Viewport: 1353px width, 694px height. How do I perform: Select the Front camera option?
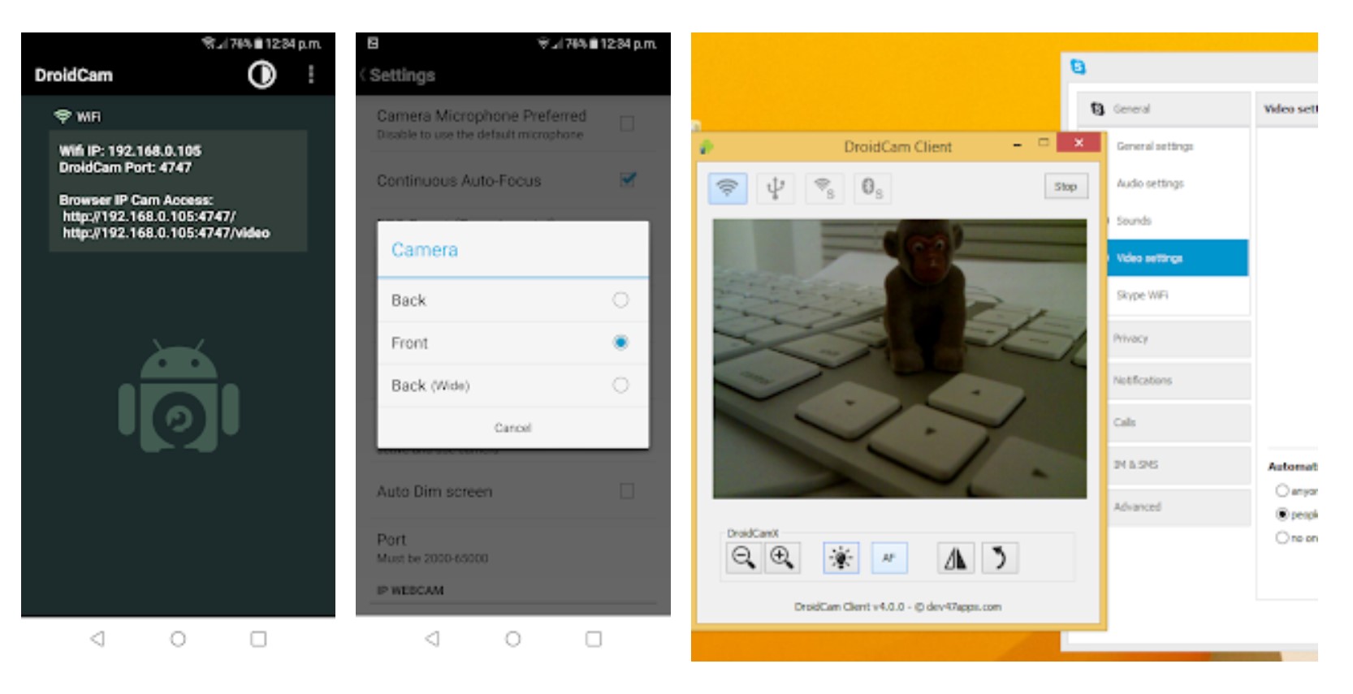tap(512, 343)
